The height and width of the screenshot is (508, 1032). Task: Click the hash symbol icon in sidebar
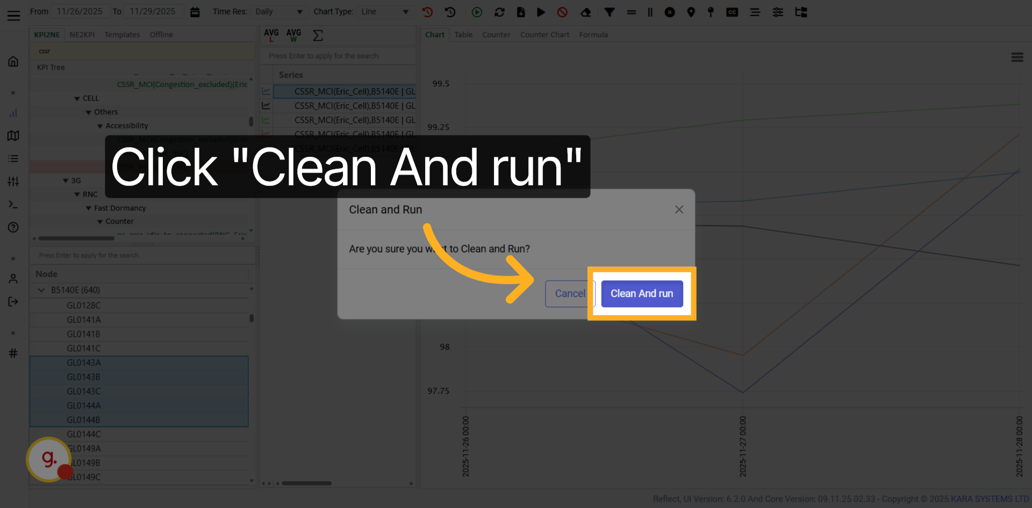(13, 353)
